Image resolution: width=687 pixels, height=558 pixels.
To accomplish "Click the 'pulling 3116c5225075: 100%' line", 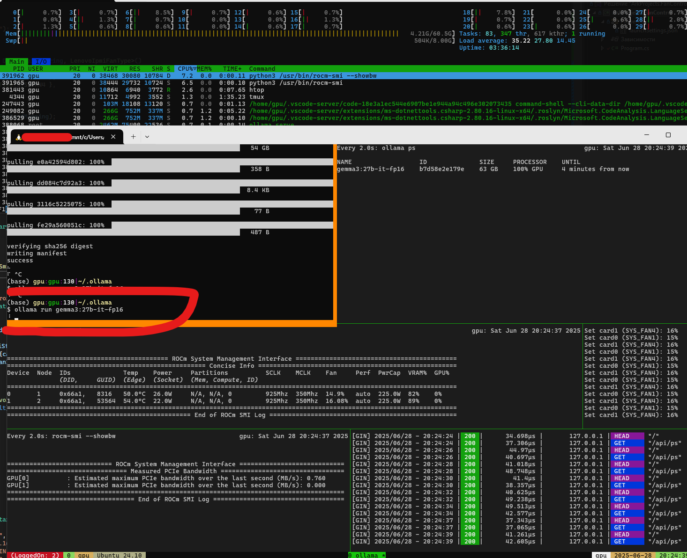I will [x=56, y=204].
